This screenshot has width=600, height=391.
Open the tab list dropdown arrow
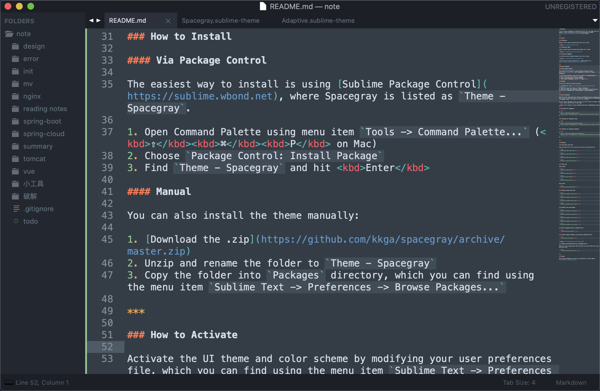pos(595,20)
